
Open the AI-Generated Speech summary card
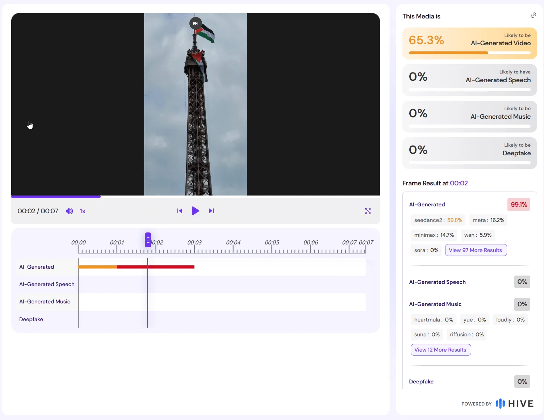(x=469, y=80)
